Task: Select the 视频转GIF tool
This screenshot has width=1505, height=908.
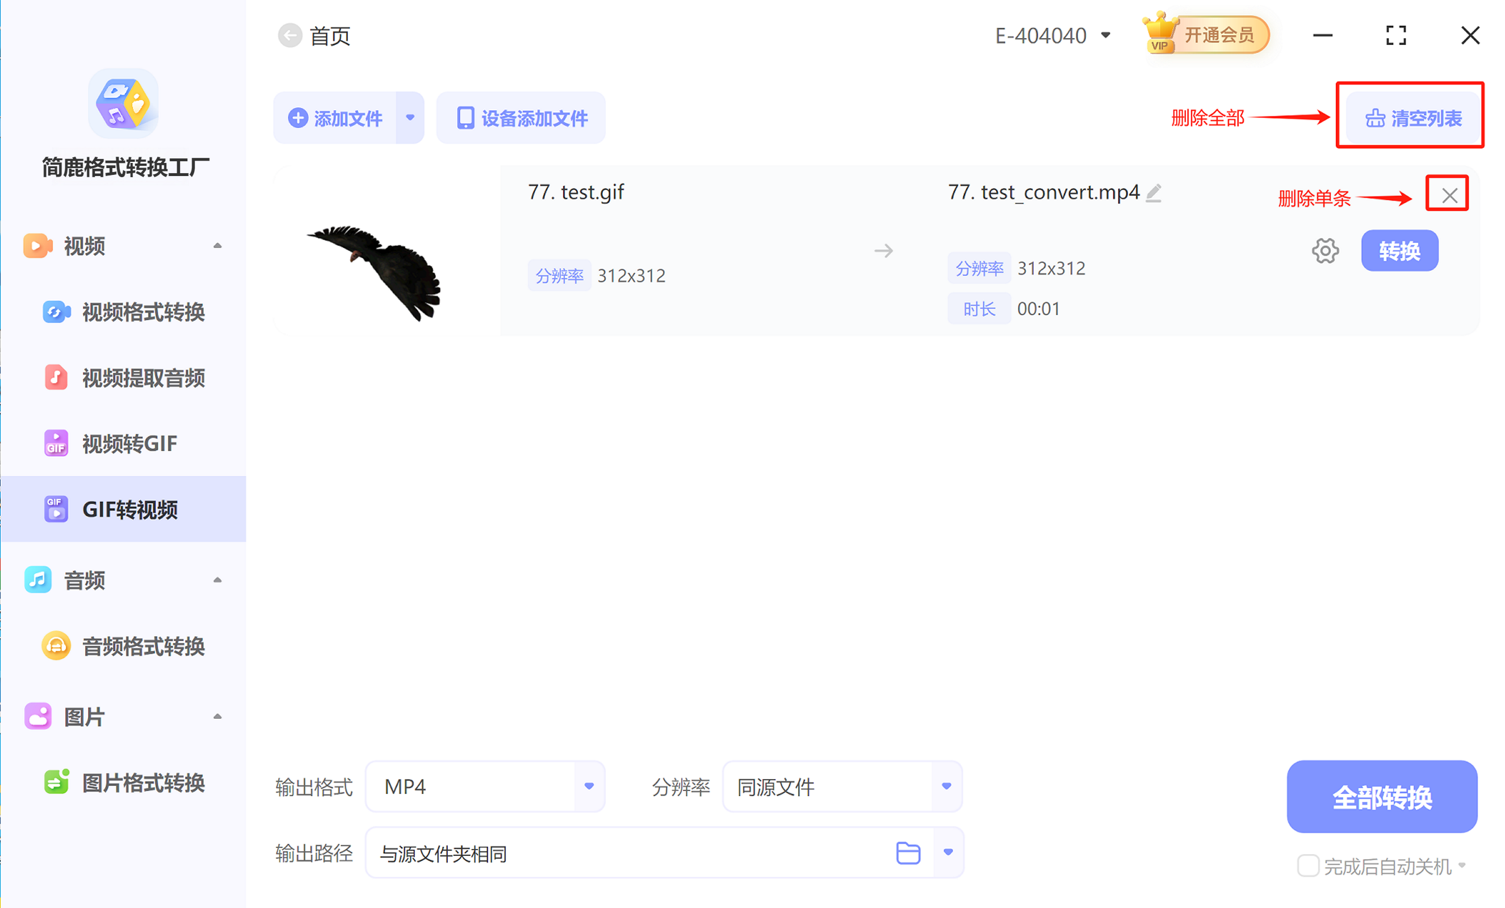Action: [x=56, y=443]
